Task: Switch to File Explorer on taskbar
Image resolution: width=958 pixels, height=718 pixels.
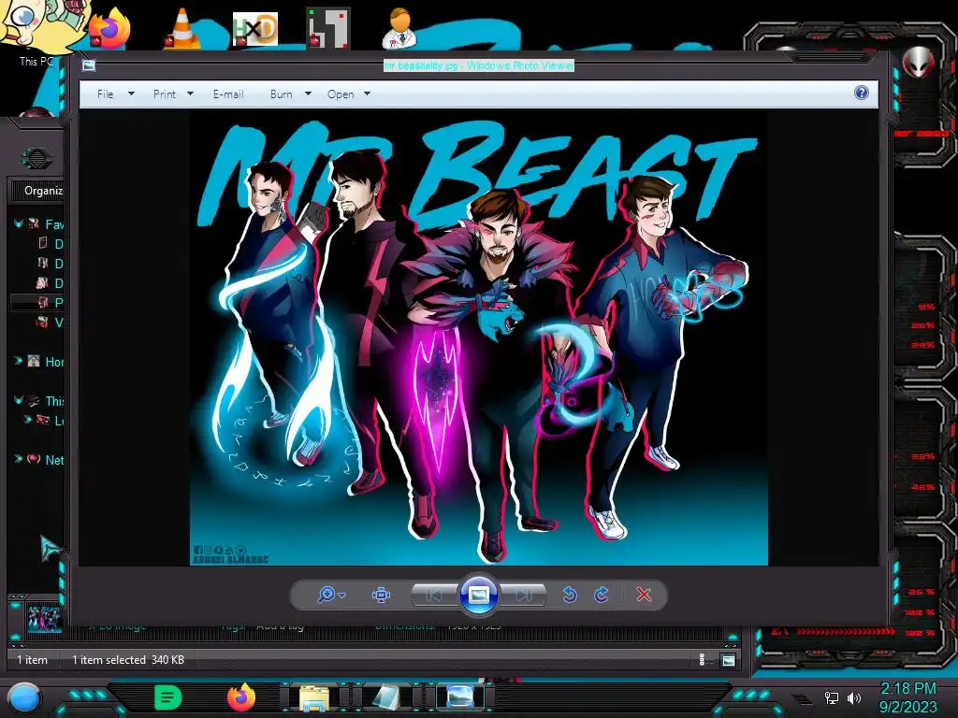Action: coord(314,697)
